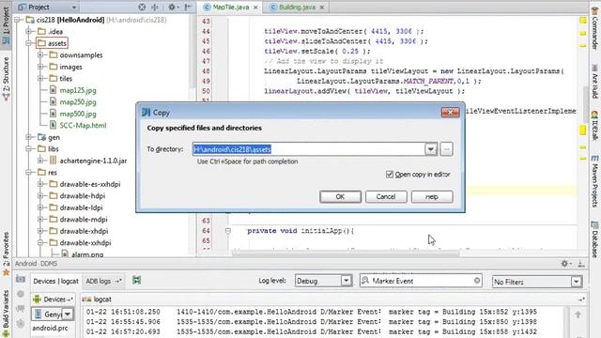601x338 pixels.
Task: Close the Building.java tab
Action: [322, 8]
